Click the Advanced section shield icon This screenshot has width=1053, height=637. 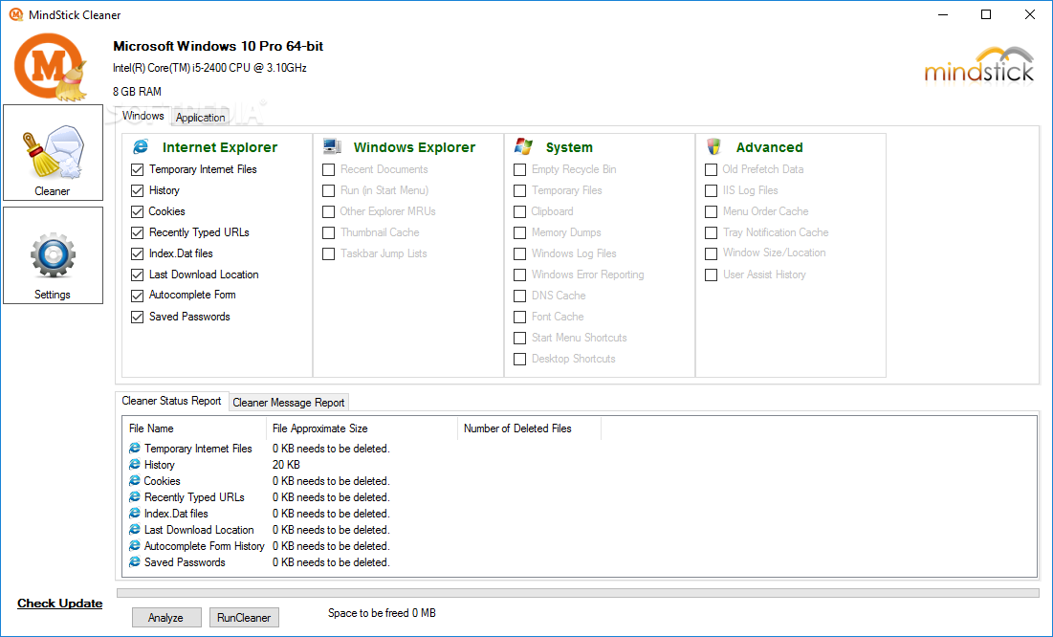[x=713, y=146]
